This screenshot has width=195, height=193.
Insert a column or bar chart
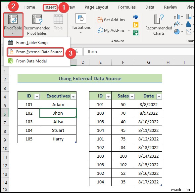click(x=177, y=17)
